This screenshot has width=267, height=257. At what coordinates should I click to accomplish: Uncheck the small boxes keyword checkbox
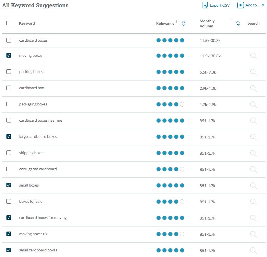pos(9,185)
